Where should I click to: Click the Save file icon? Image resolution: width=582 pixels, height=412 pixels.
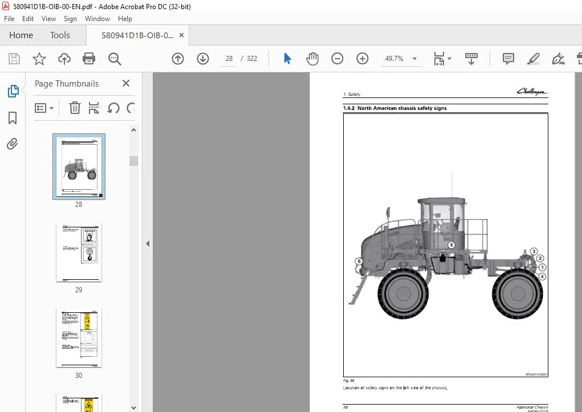[14, 59]
